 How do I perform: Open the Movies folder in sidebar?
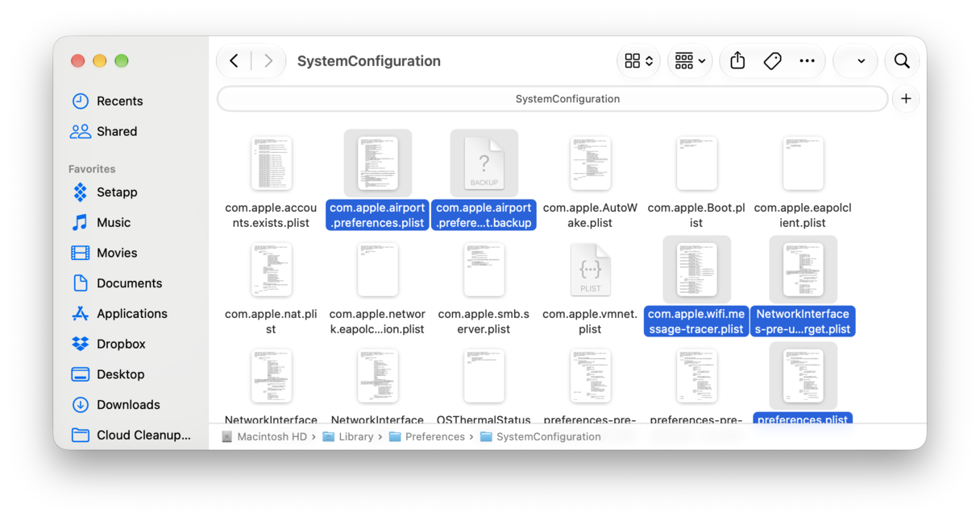click(117, 253)
